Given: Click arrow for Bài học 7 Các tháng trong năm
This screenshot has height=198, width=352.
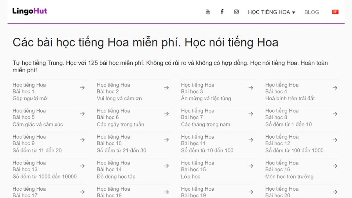Looking at the screenshot, I should (251, 114).
